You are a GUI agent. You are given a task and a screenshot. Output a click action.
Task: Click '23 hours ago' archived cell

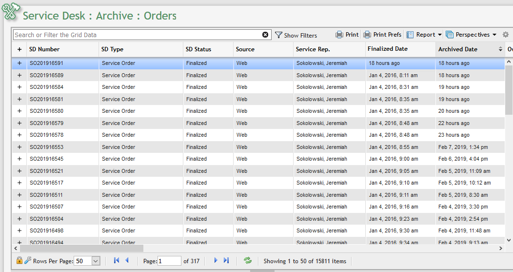coord(454,135)
